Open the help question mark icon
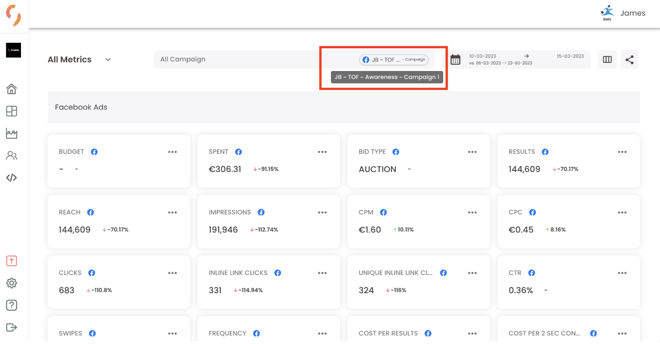The width and height of the screenshot is (660, 344). [x=11, y=305]
